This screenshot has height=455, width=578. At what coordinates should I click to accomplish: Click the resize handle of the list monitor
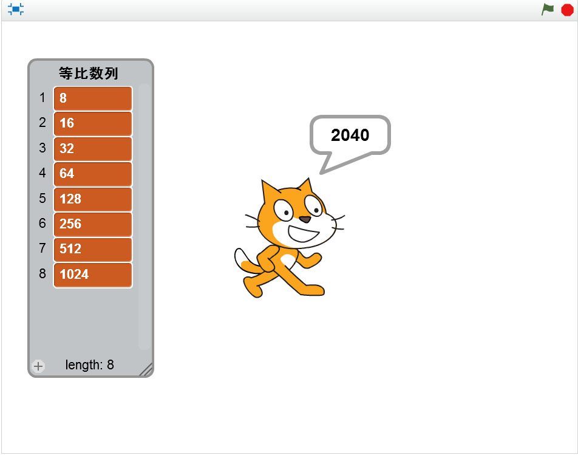click(x=146, y=369)
